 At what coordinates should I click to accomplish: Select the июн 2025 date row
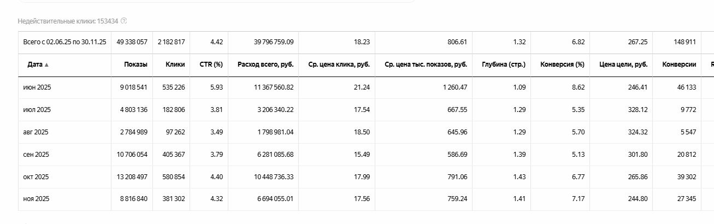pos(36,87)
